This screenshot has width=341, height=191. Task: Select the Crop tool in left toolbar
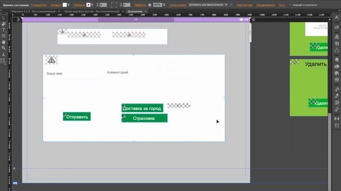[4, 24]
